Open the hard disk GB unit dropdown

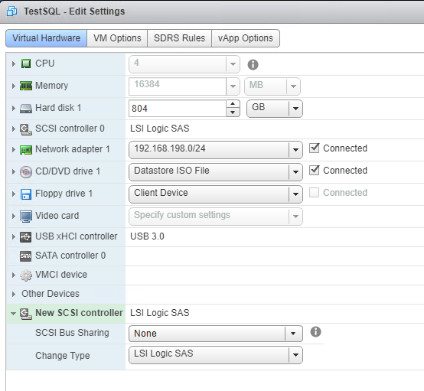coord(275,109)
